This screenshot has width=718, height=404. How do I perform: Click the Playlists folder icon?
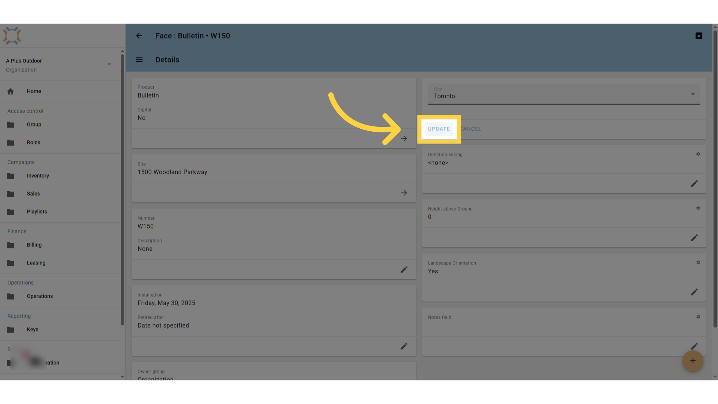coord(10,212)
